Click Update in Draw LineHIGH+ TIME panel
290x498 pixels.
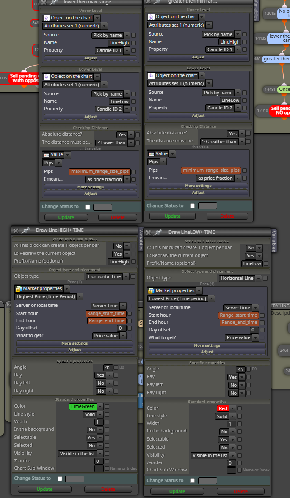point(44,490)
